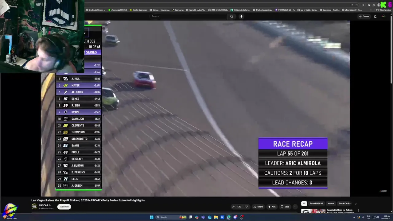Show hidden system tray icons chevron
Viewport: 393px width, 221px height.
[x=354, y=217]
